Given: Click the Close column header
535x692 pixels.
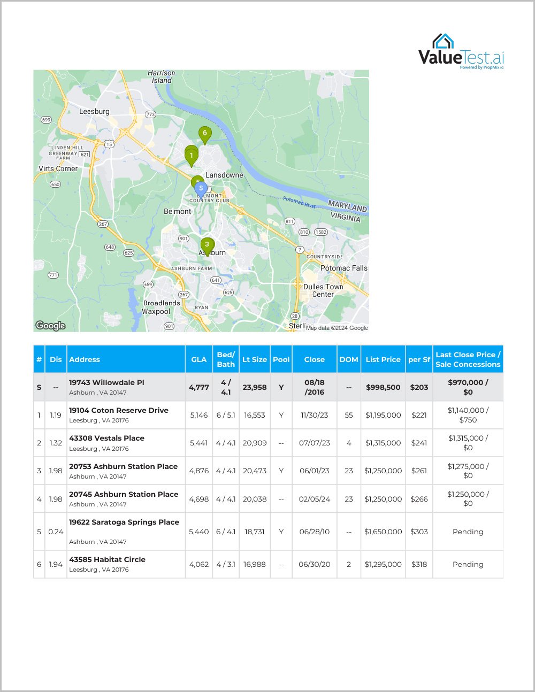Looking at the screenshot, I should 315,359.
